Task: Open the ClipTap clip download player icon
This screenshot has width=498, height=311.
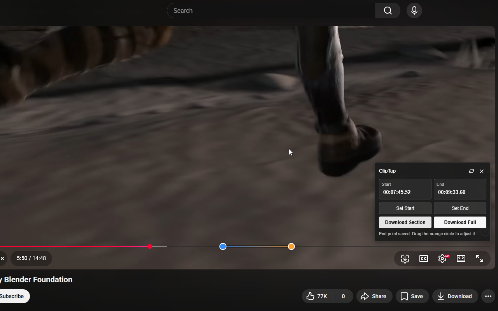Action: tap(405, 259)
